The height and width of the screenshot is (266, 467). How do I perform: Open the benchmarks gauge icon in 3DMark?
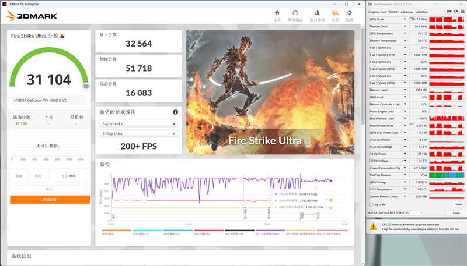click(295, 13)
